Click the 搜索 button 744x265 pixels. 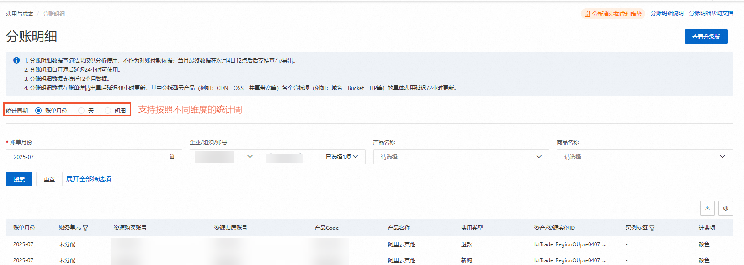(19, 179)
